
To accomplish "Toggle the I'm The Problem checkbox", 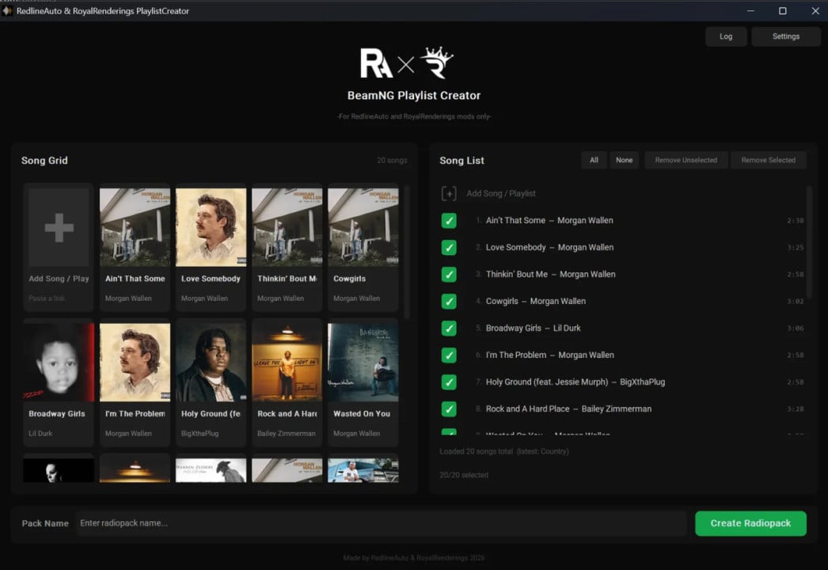I will [x=449, y=355].
